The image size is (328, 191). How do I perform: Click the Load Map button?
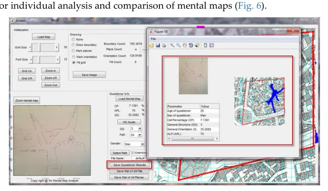pos(44,37)
